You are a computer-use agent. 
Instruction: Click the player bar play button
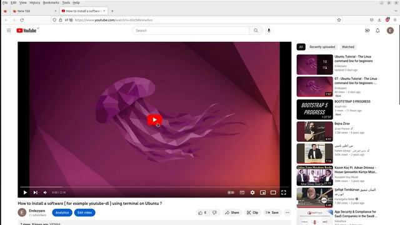click(25, 192)
